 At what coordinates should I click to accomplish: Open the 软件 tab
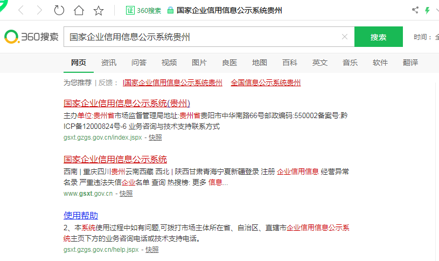(380, 63)
